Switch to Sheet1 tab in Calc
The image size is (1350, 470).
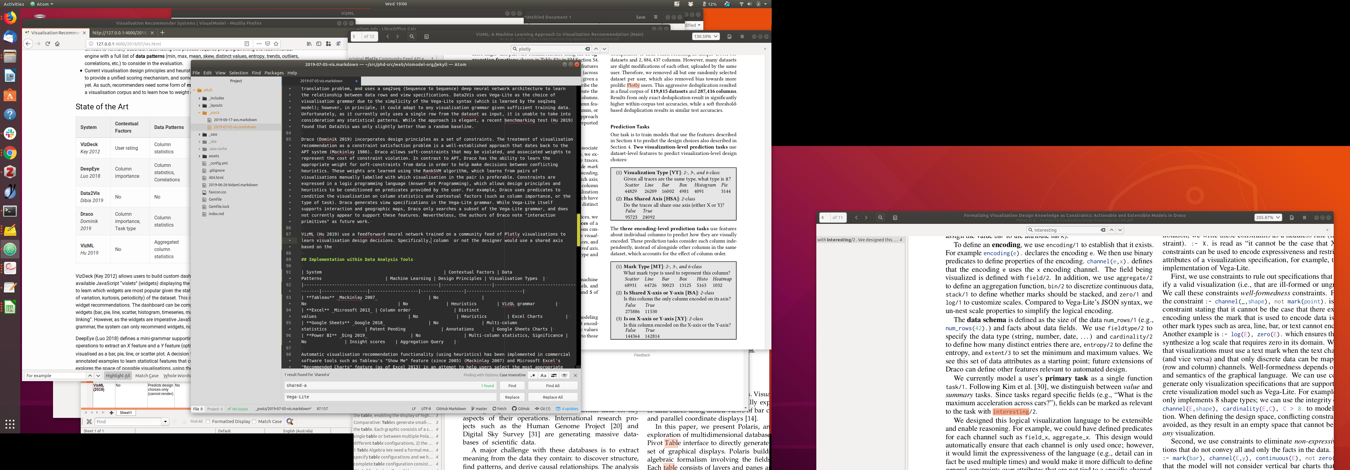(126, 412)
